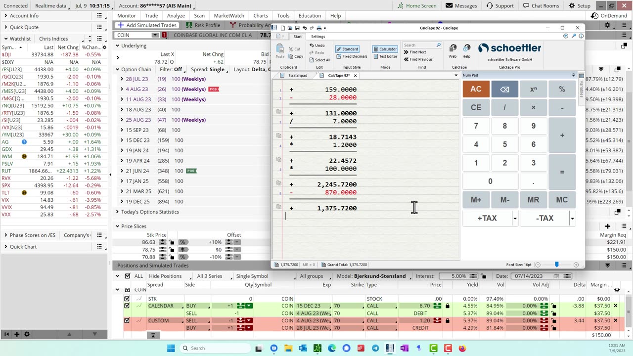Collapse the Price Slices section
Screen dimensions: 633x356
(117, 226)
